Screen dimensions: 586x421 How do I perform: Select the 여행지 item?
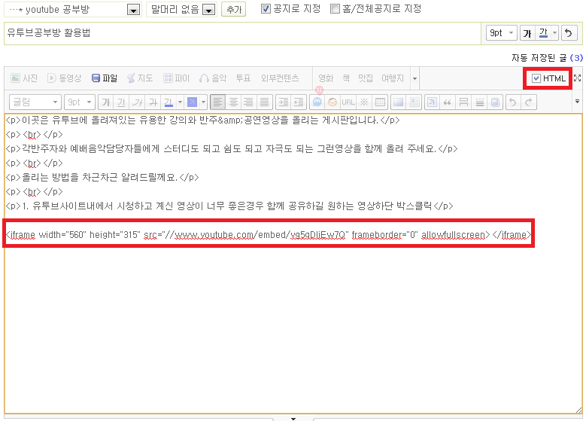[393, 78]
